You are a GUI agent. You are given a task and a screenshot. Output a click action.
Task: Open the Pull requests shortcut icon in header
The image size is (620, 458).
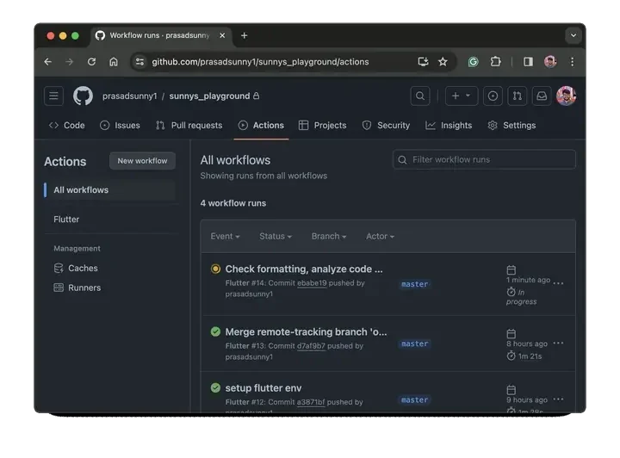click(x=518, y=96)
